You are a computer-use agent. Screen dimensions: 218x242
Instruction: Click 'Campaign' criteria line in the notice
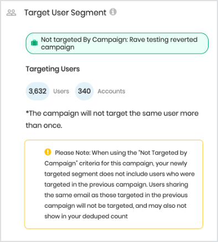point(116,164)
